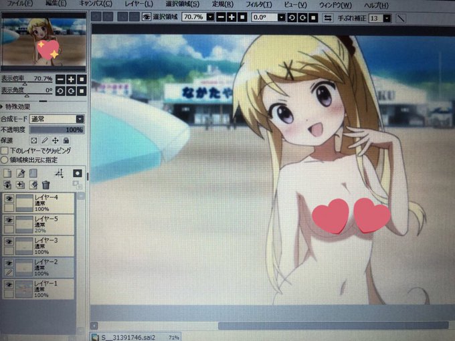Open the キャンバス(C) menu
This screenshot has height=341, width=455.
pyautogui.click(x=96, y=4)
